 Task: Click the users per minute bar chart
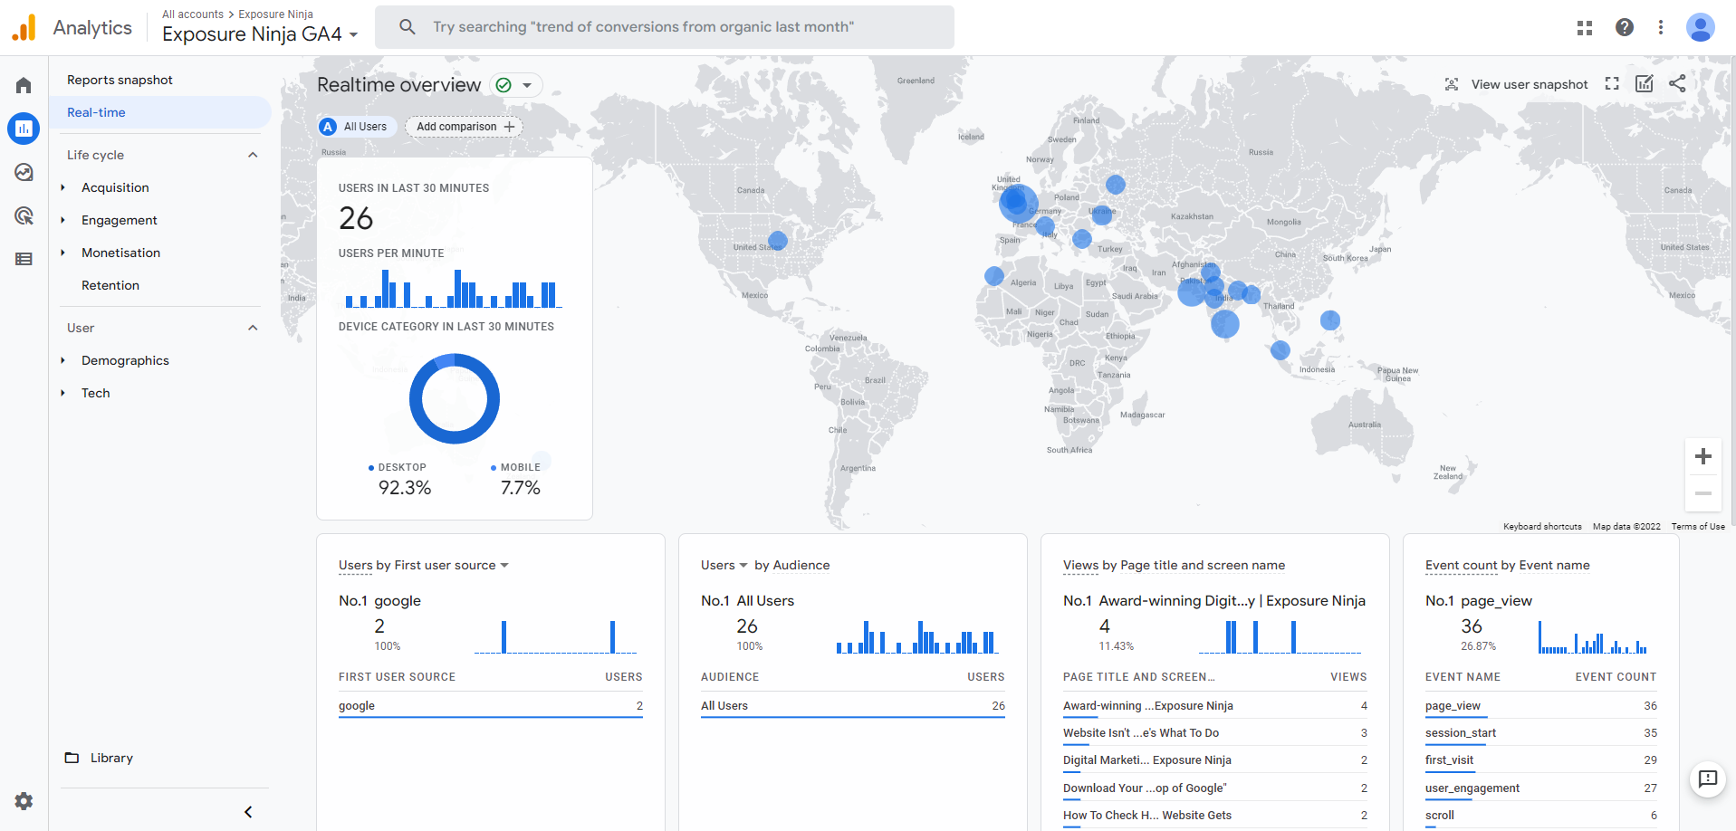pyautogui.click(x=453, y=289)
